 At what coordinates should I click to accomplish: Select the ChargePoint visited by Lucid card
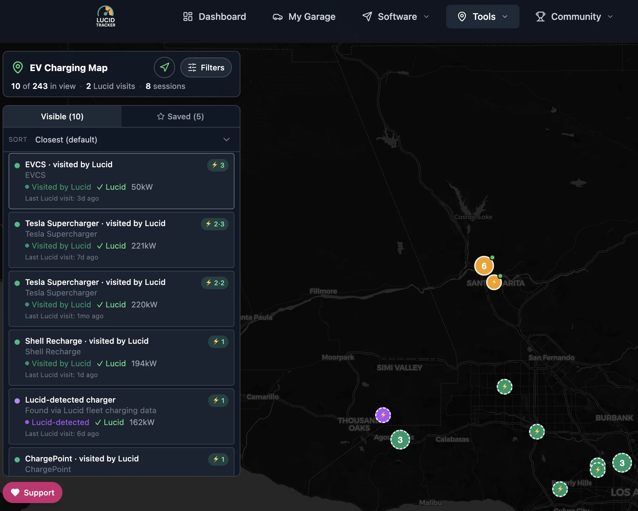[x=122, y=462]
